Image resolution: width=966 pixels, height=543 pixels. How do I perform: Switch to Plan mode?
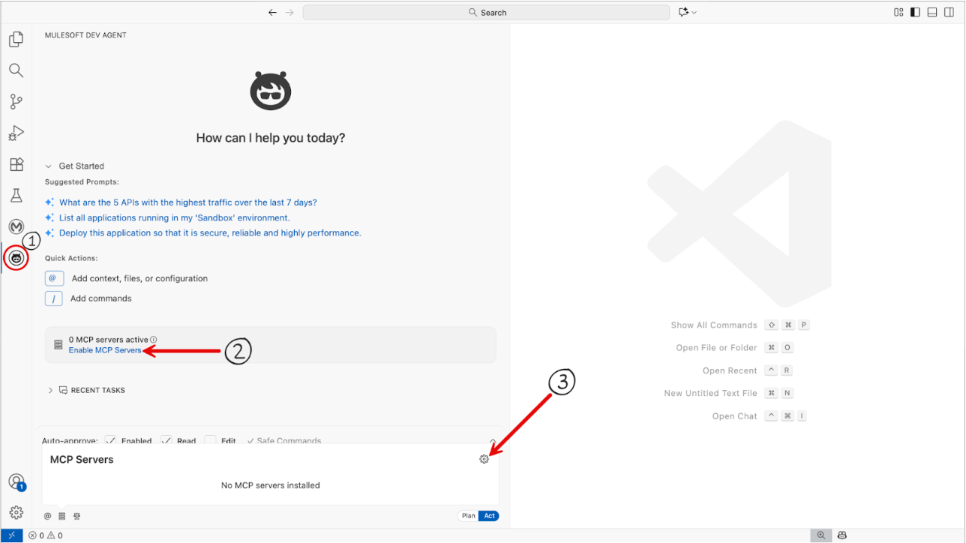[468, 516]
